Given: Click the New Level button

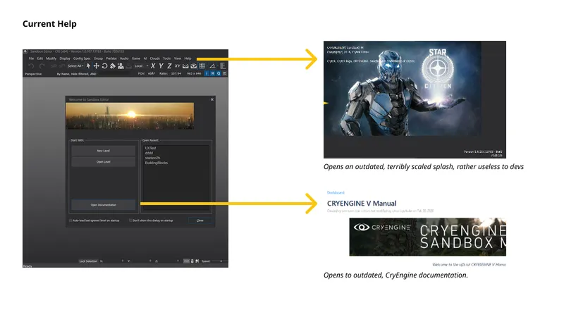Looking at the screenshot, I should (103, 151).
